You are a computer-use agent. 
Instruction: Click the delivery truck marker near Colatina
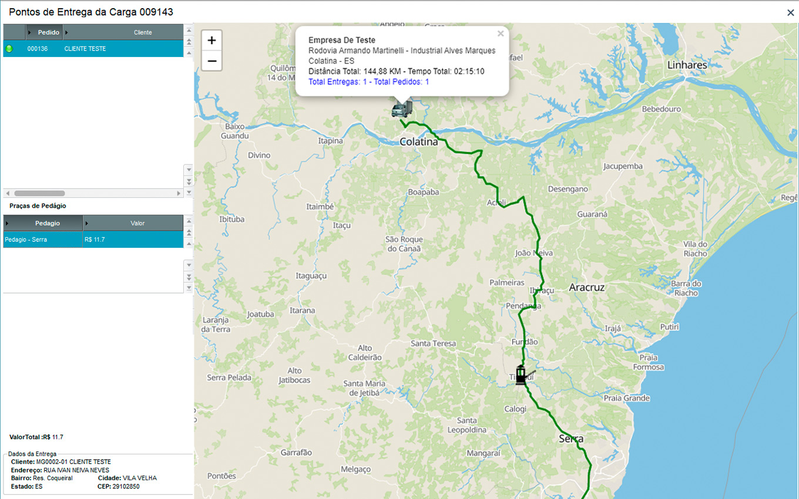coord(402,109)
